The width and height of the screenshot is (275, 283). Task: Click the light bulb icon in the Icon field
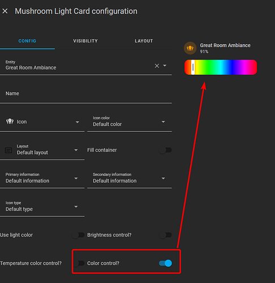click(x=10, y=122)
